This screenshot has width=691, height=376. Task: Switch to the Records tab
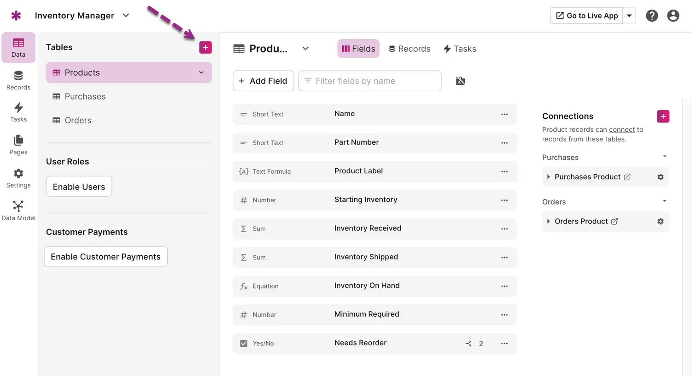point(409,49)
